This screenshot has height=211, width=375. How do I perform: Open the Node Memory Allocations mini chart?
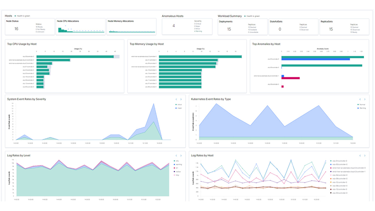pyautogui.click(x=131, y=30)
